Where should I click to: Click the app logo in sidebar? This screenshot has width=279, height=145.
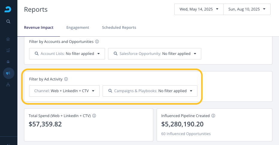click(x=8, y=9)
